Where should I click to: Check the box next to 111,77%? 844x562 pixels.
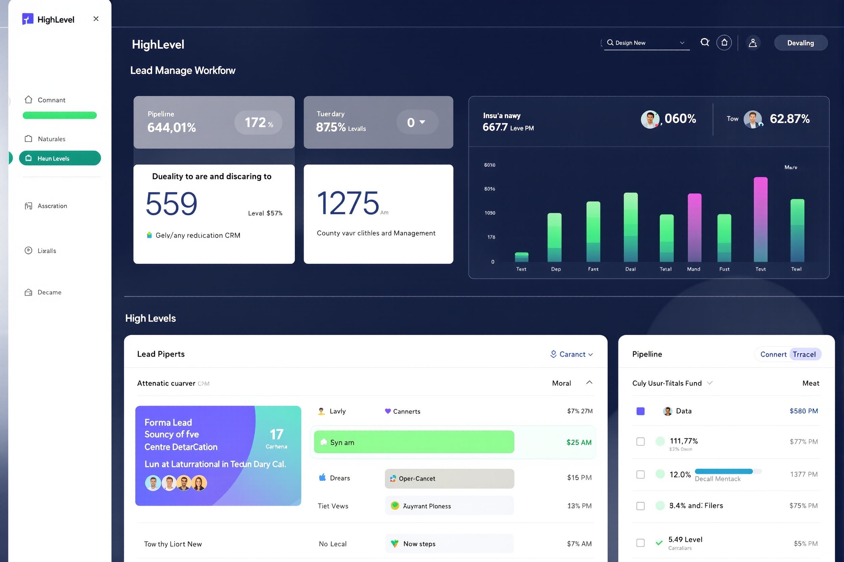pos(640,441)
